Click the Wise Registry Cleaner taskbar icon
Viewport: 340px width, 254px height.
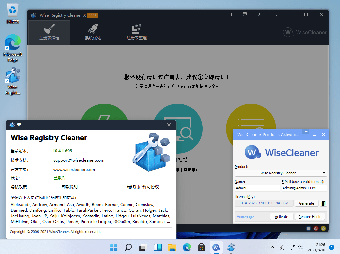pos(231,247)
